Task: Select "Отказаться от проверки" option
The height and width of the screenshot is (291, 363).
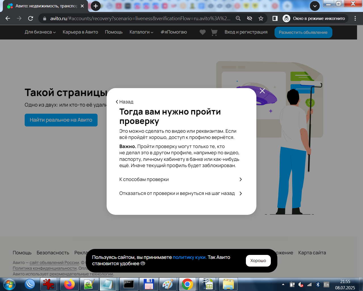Action: [181, 194]
